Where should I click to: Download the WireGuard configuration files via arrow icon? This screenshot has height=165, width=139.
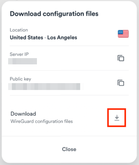(x=117, y=118)
